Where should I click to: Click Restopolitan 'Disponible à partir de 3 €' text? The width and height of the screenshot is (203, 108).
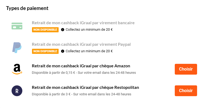click(81, 94)
